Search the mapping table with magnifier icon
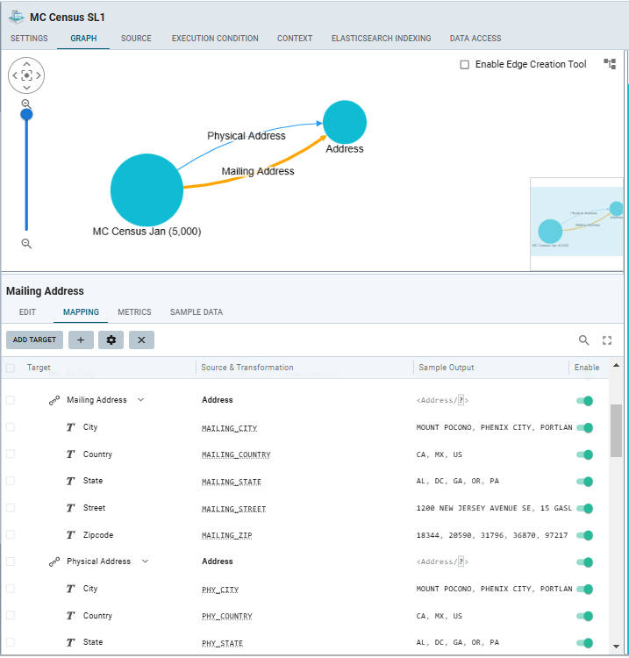This screenshot has height=658, width=629. [x=584, y=340]
